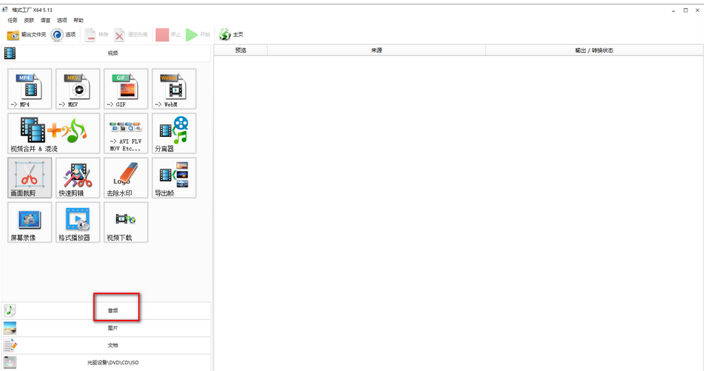Collapse the 视频 video section header
Image resolution: width=704 pixels, height=371 pixels.
(106, 53)
